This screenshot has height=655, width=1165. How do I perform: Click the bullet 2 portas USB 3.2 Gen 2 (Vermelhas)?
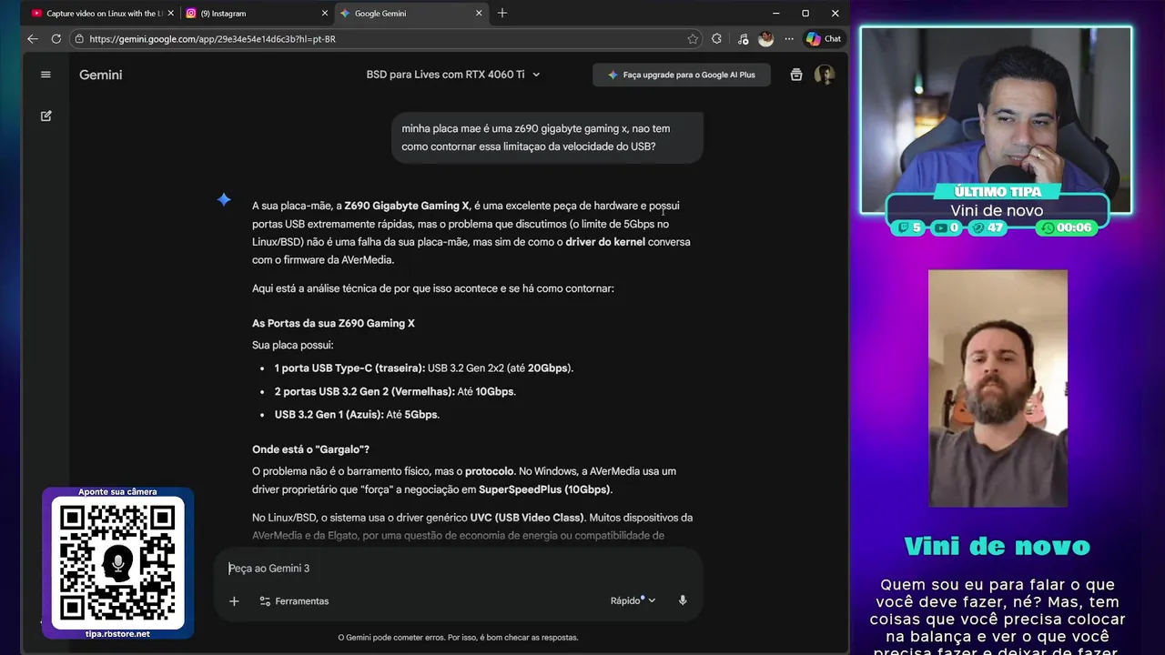pyautogui.click(x=395, y=392)
